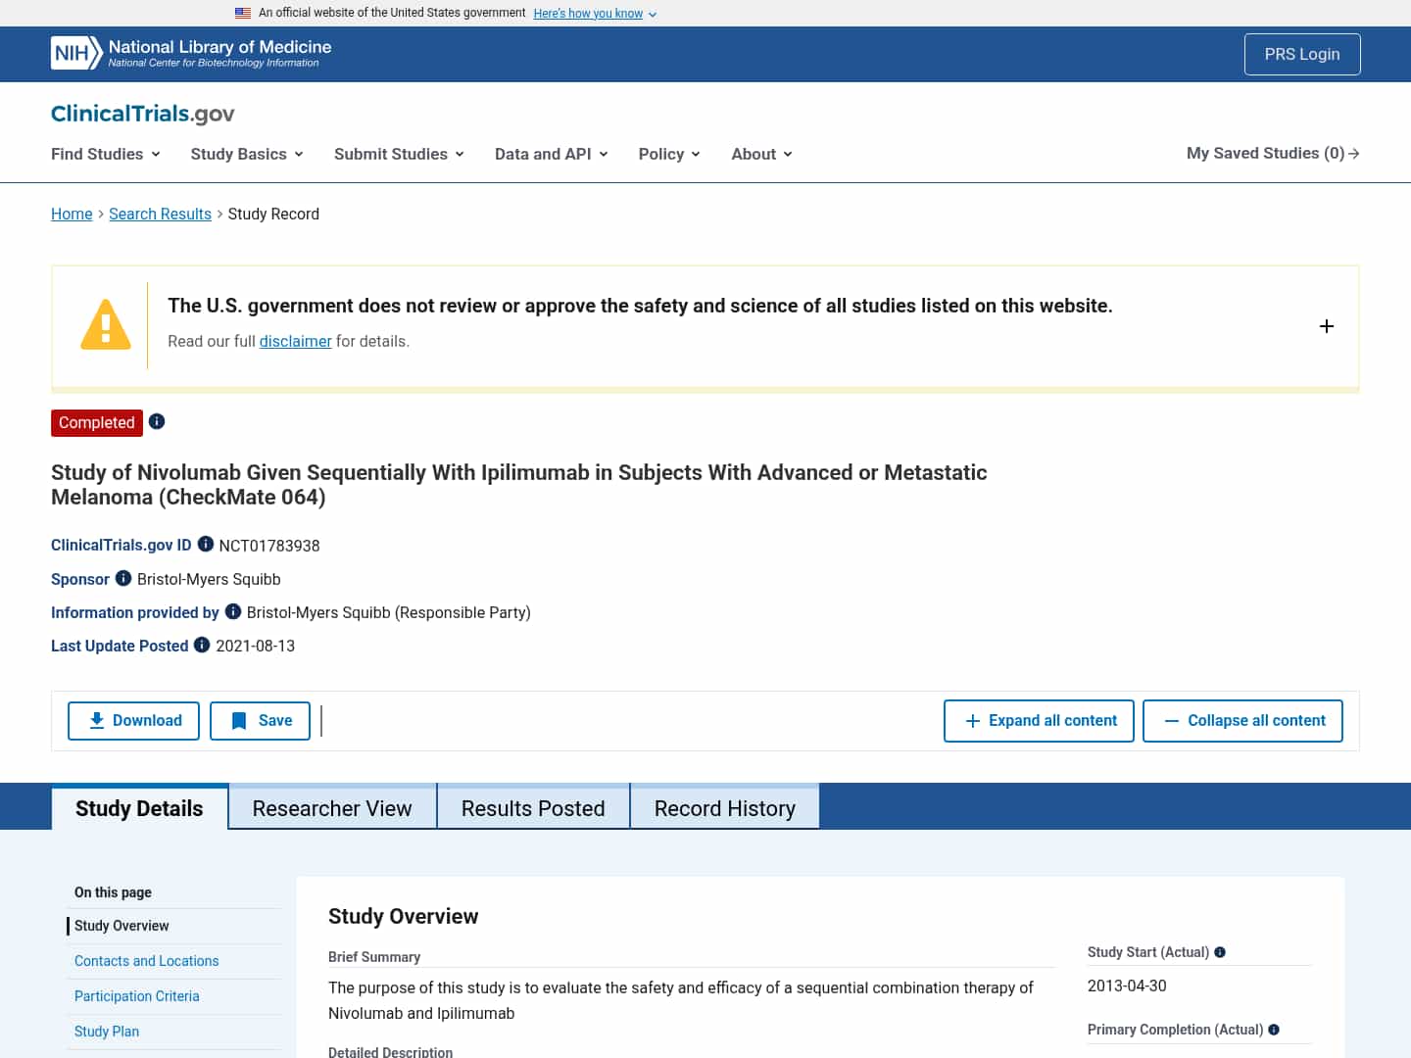The image size is (1411, 1058).
Task: Open the Record History tab
Action: tap(724, 808)
